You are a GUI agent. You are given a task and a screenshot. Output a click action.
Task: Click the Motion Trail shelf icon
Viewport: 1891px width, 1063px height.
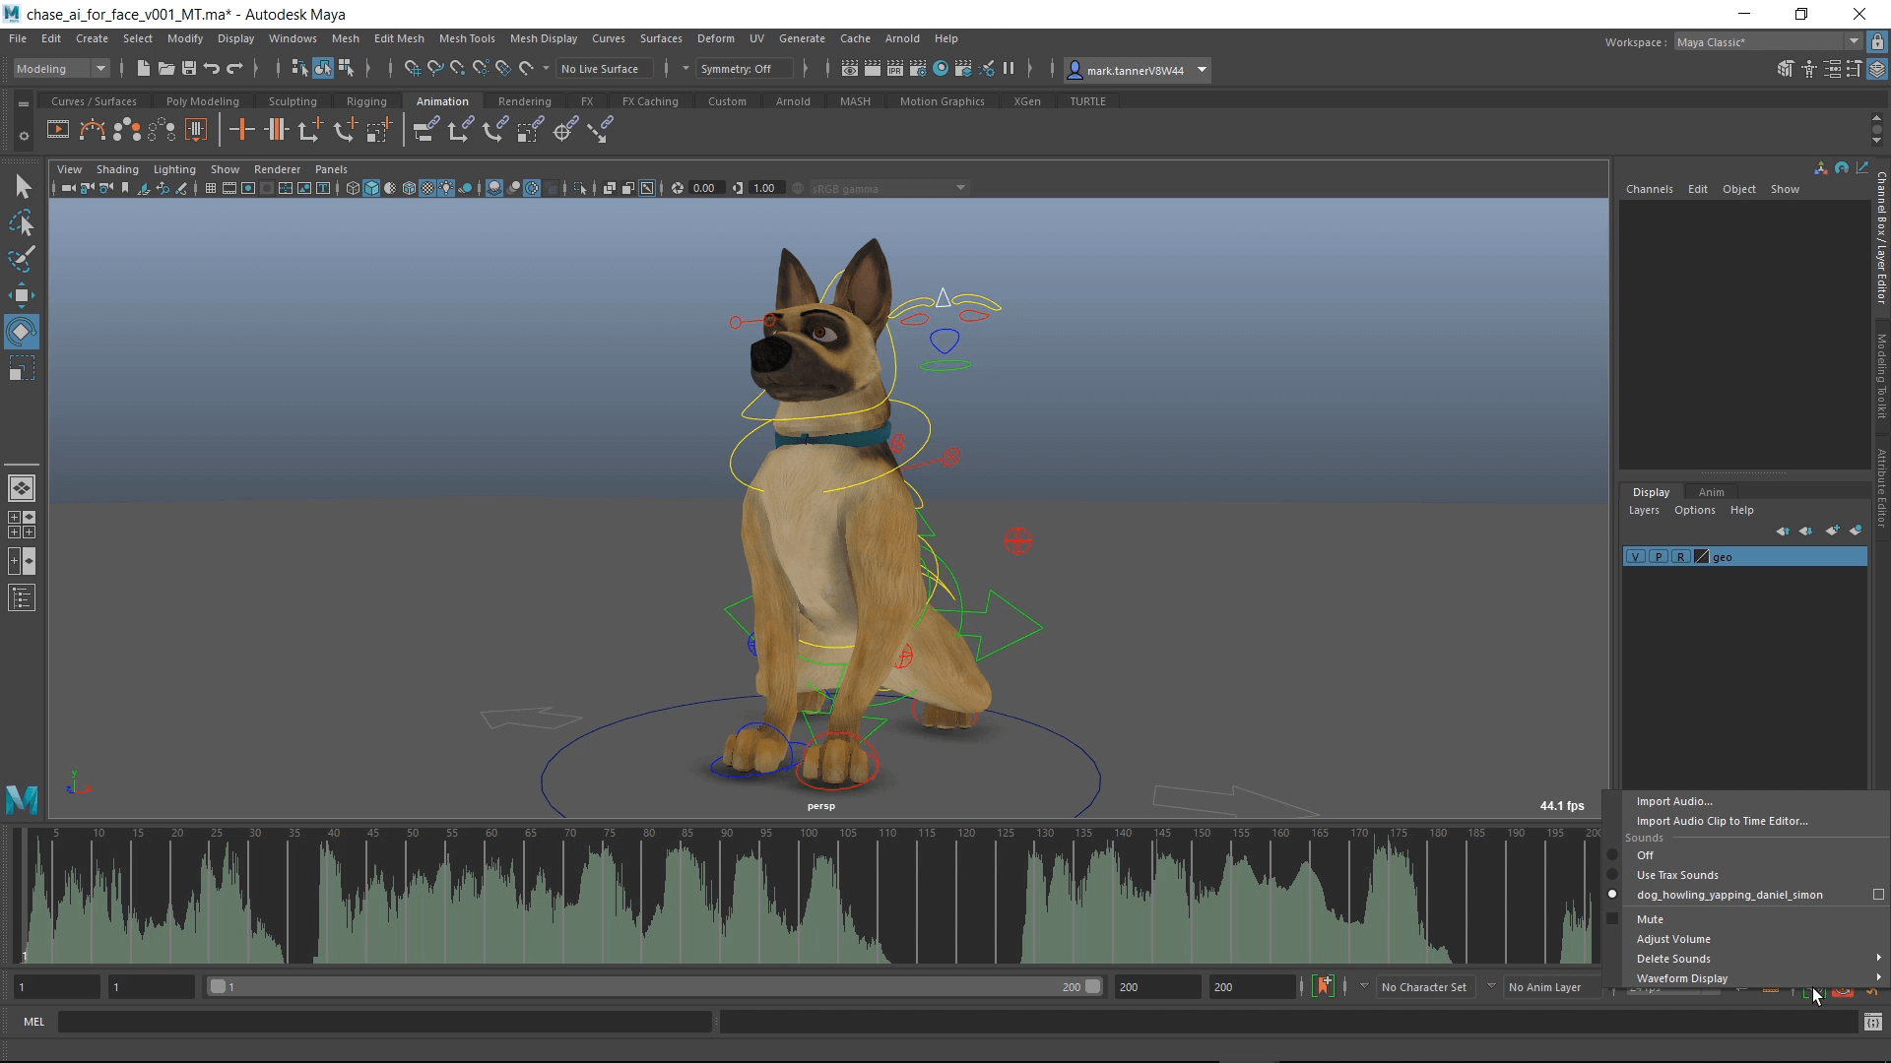point(93,130)
